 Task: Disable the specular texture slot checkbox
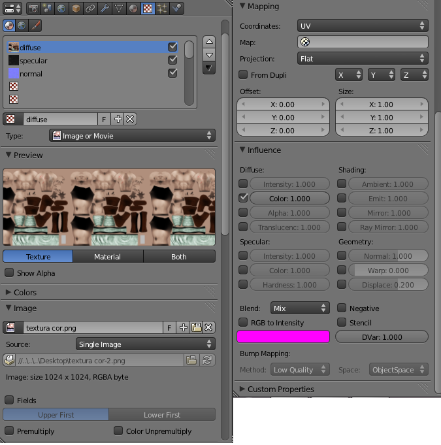coord(172,60)
